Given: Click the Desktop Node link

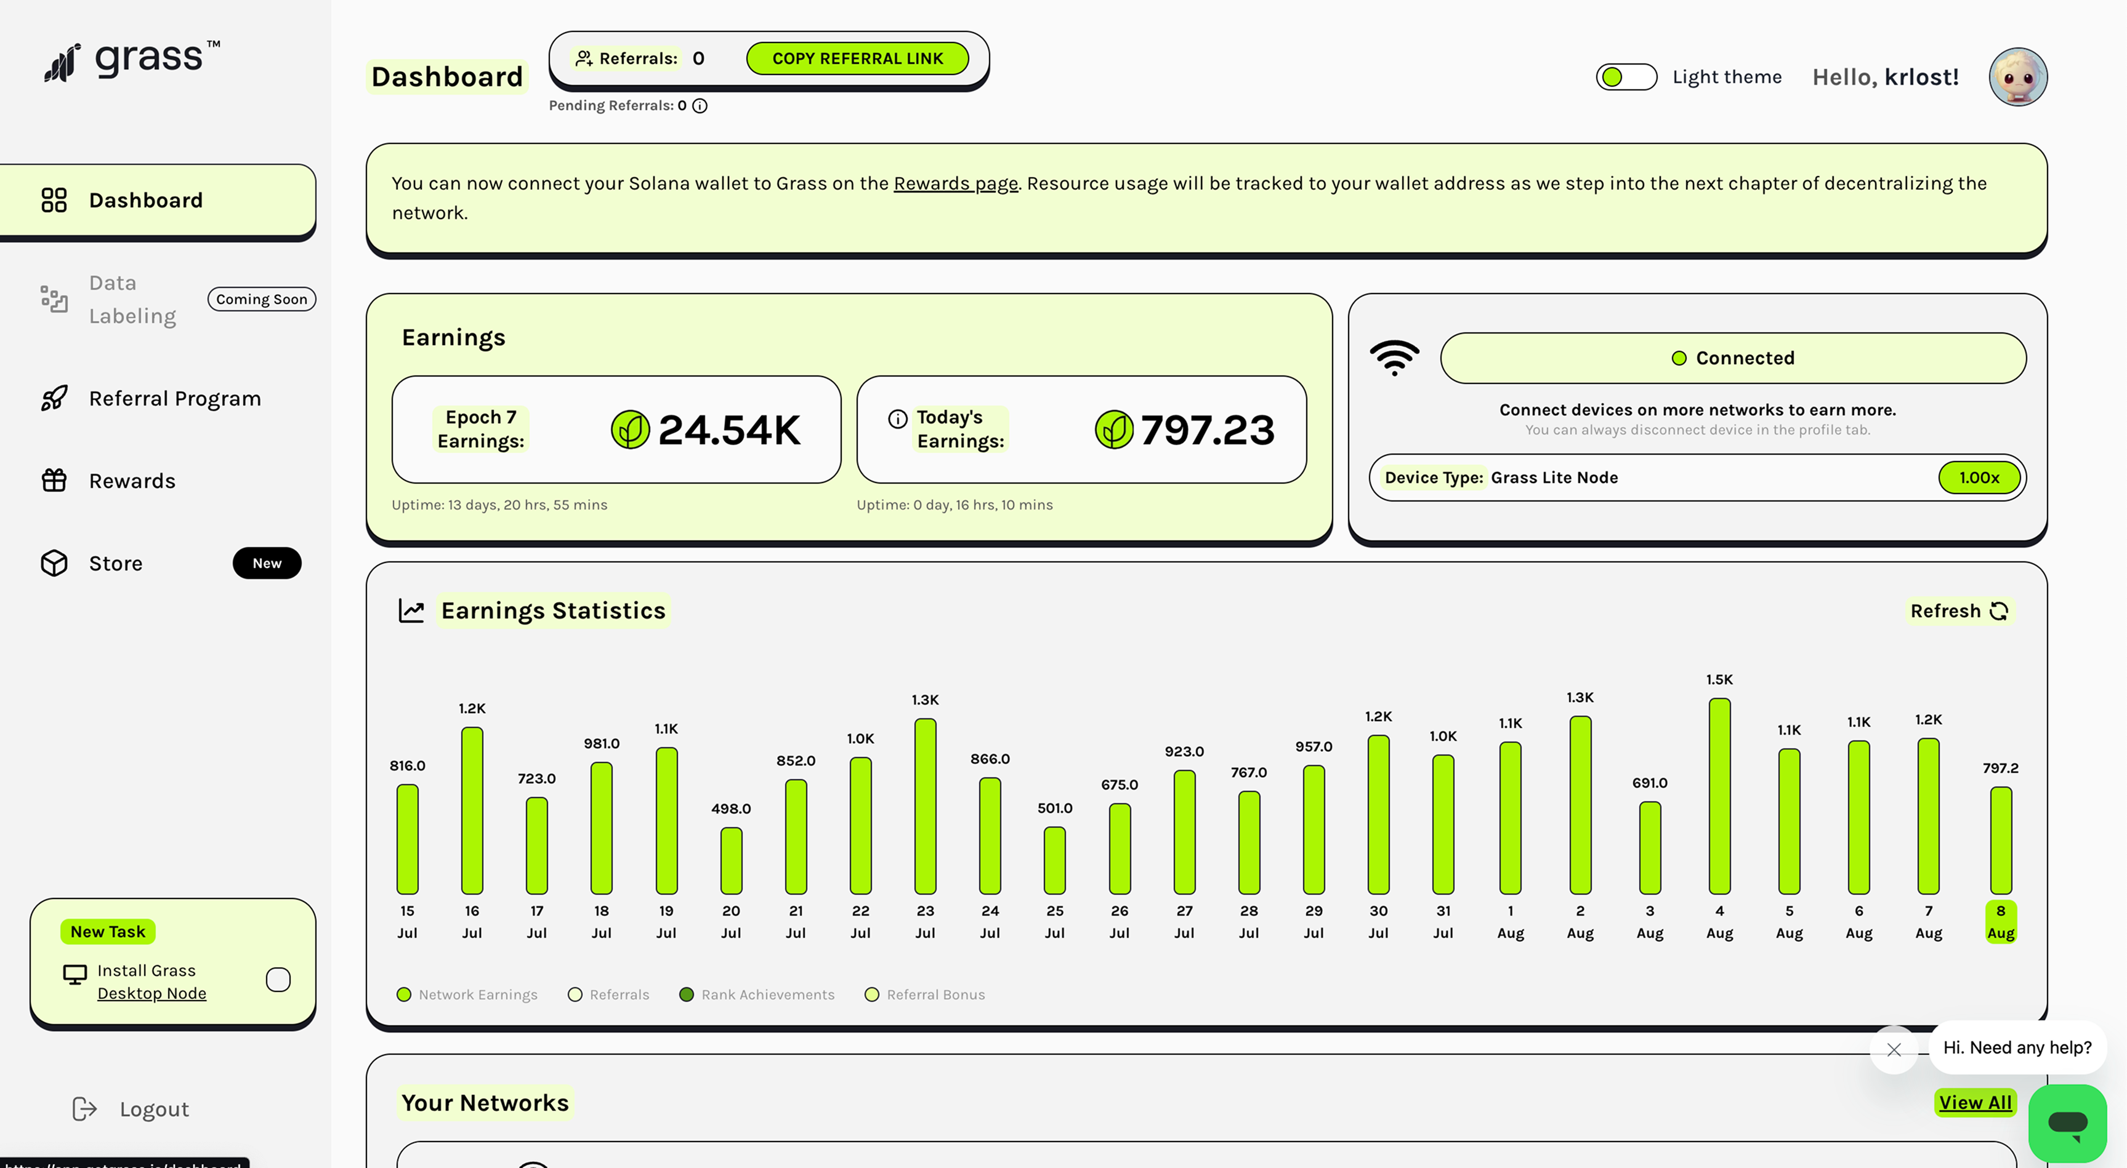Looking at the screenshot, I should click(152, 993).
